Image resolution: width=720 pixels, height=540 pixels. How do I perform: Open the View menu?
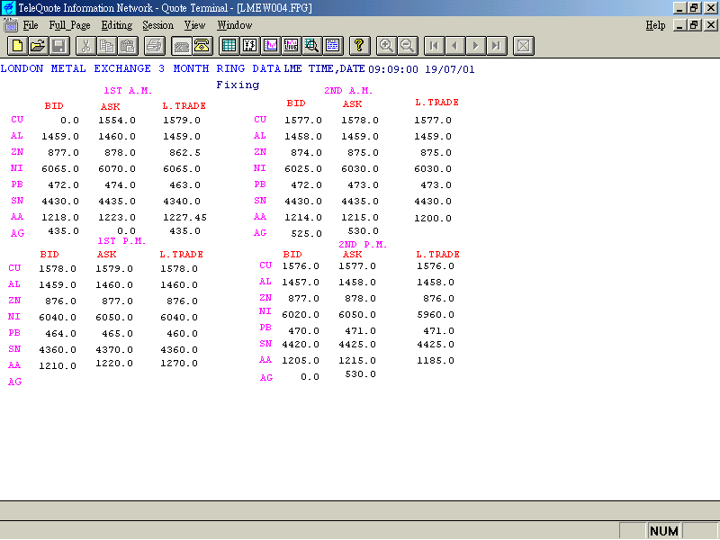(x=194, y=25)
